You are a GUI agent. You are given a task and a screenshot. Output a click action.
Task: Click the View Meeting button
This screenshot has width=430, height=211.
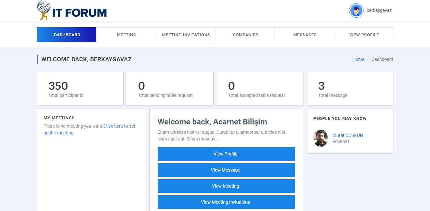click(x=226, y=186)
